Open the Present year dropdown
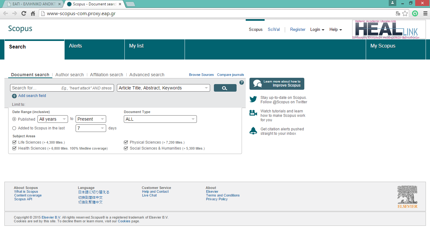Image resolution: width=430 pixels, height=228 pixels. click(x=91, y=119)
